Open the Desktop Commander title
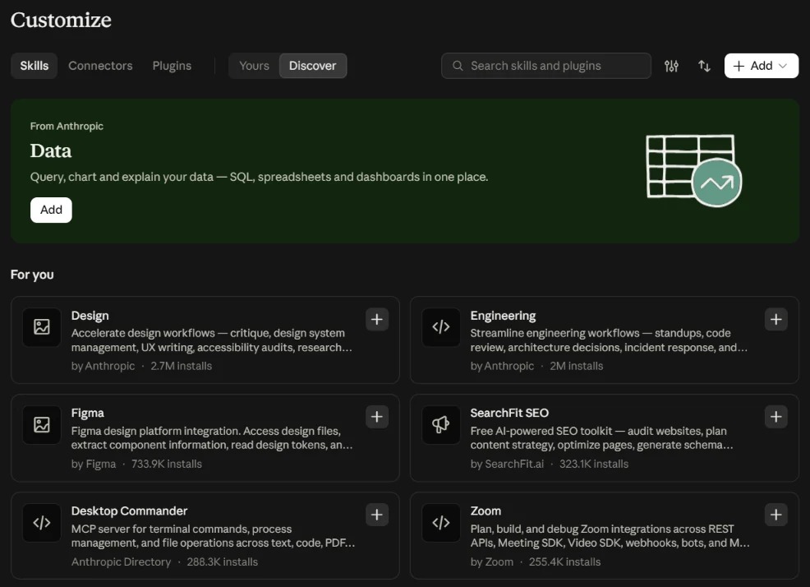This screenshot has height=587, width=810. pyautogui.click(x=129, y=511)
